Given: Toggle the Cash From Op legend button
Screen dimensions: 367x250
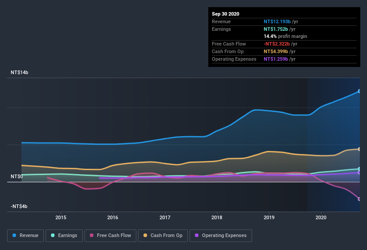Looking at the screenshot, I should (x=163, y=236).
